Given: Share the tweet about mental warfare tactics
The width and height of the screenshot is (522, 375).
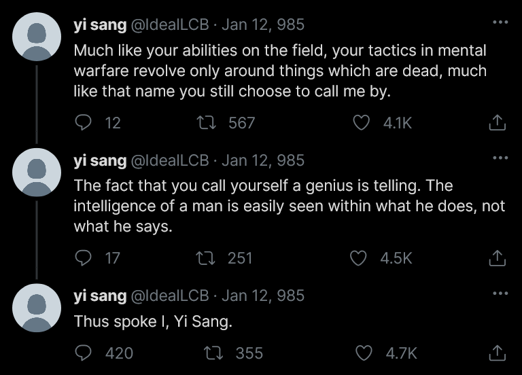Looking at the screenshot, I should [498, 122].
